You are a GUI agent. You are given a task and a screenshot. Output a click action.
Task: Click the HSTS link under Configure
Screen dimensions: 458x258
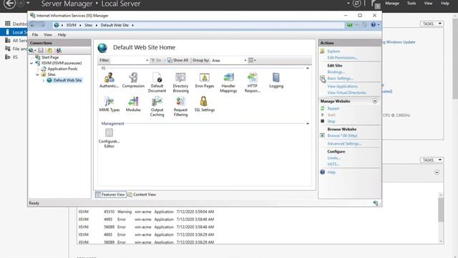click(333, 164)
